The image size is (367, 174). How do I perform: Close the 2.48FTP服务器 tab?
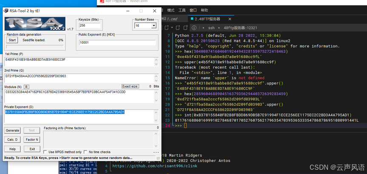click(x=230, y=19)
